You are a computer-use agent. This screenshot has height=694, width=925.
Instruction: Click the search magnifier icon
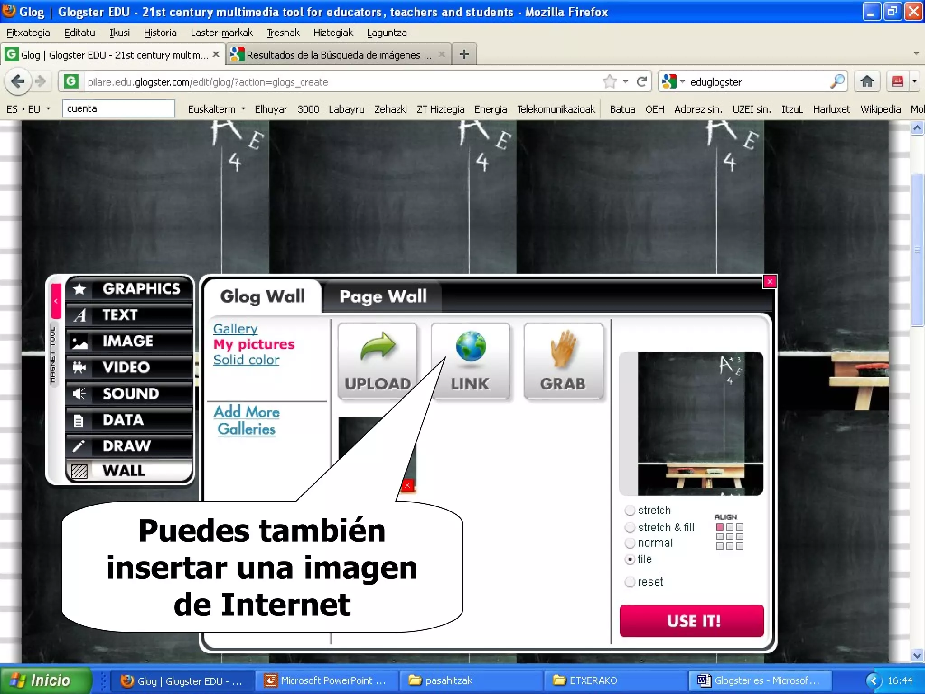click(x=837, y=82)
